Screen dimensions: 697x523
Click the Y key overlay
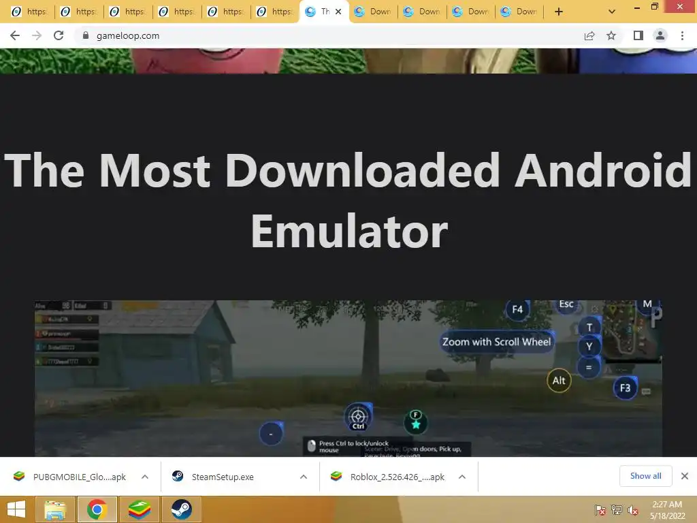point(589,347)
